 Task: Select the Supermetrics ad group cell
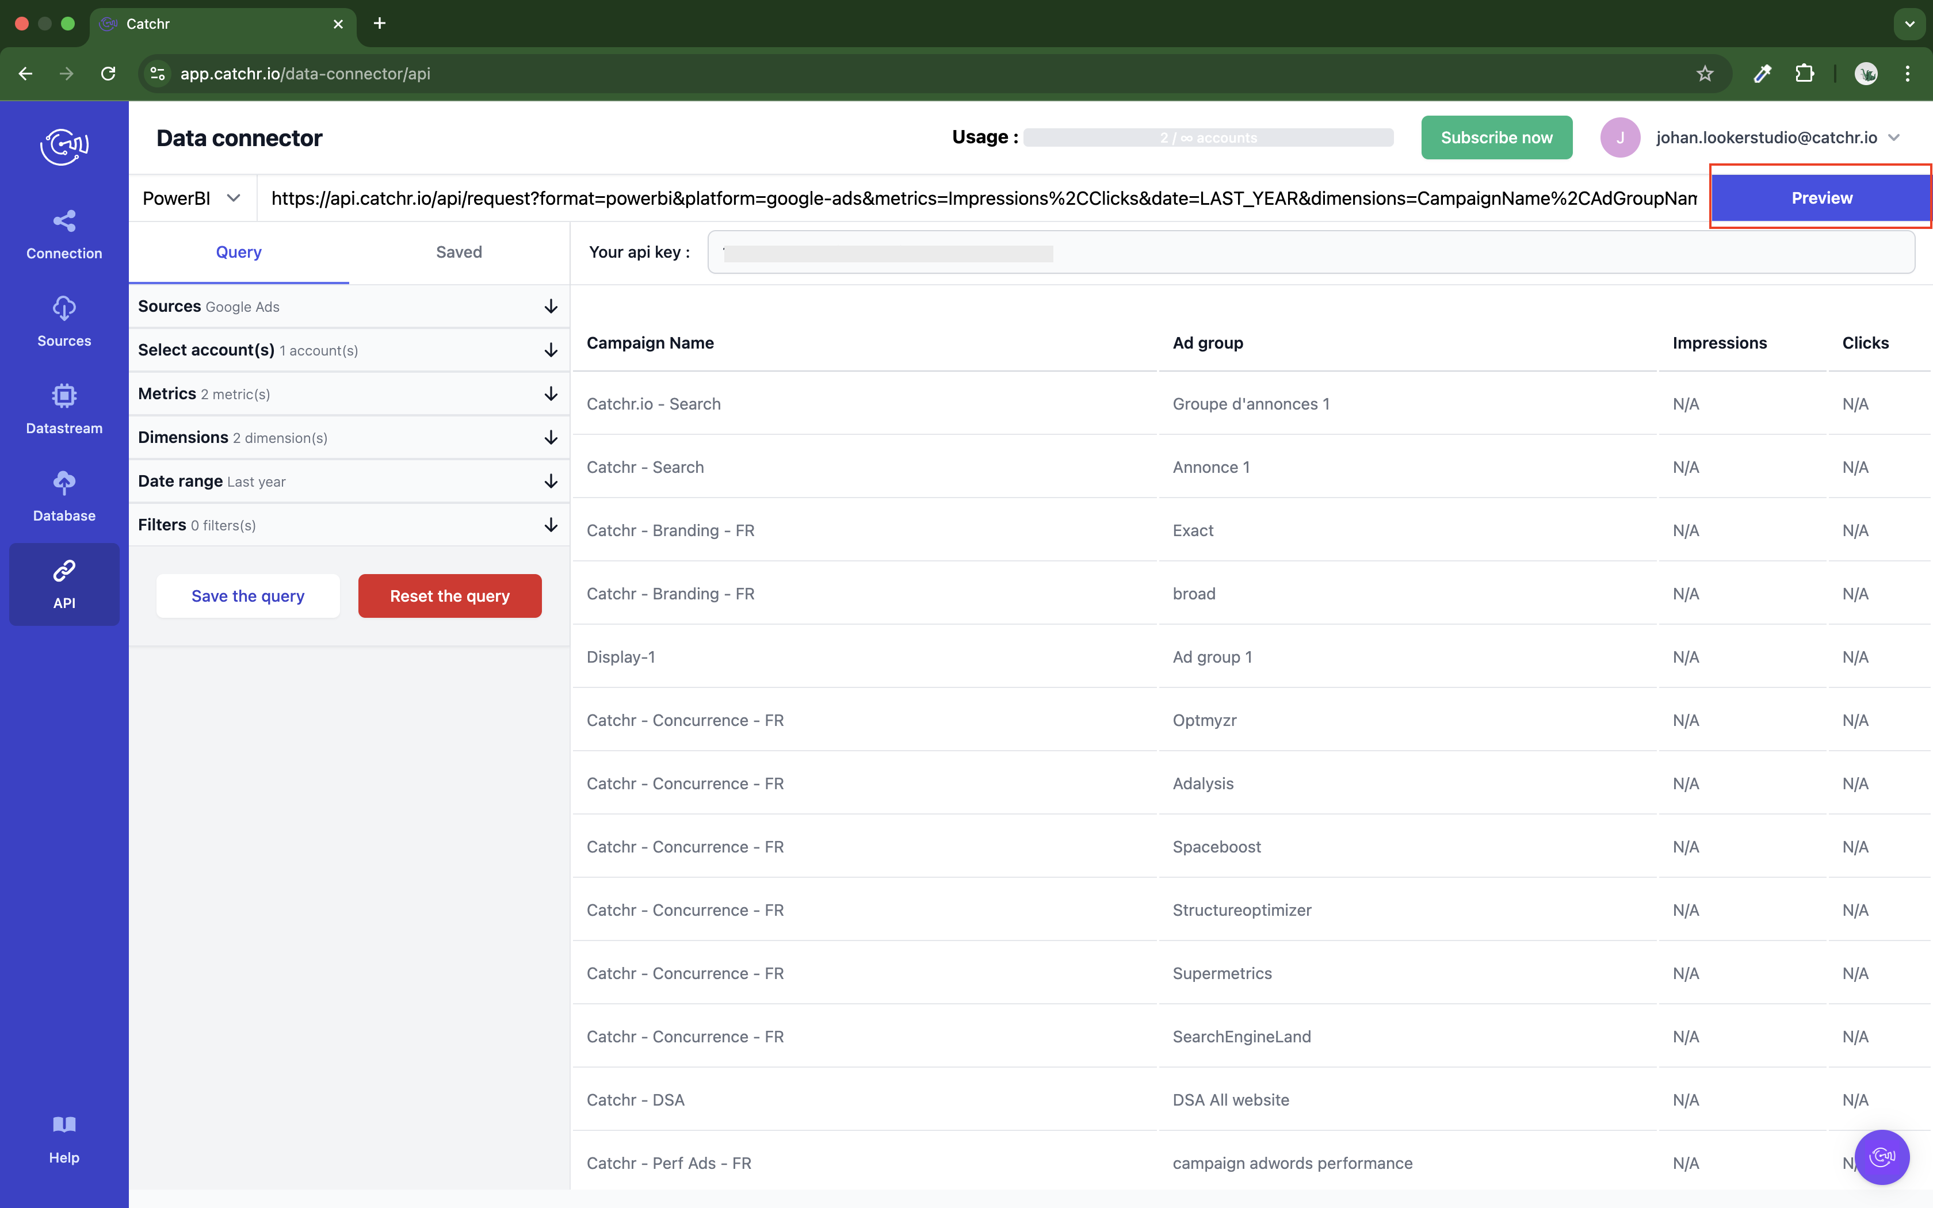[x=1222, y=973]
